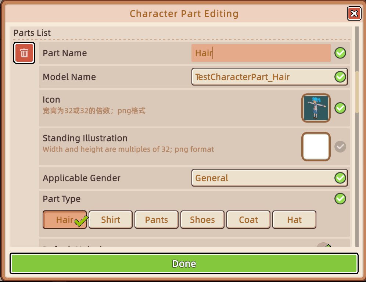Choose Shoes as part type
Image resolution: width=366 pixels, height=282 pixels.
click(202, 220)
